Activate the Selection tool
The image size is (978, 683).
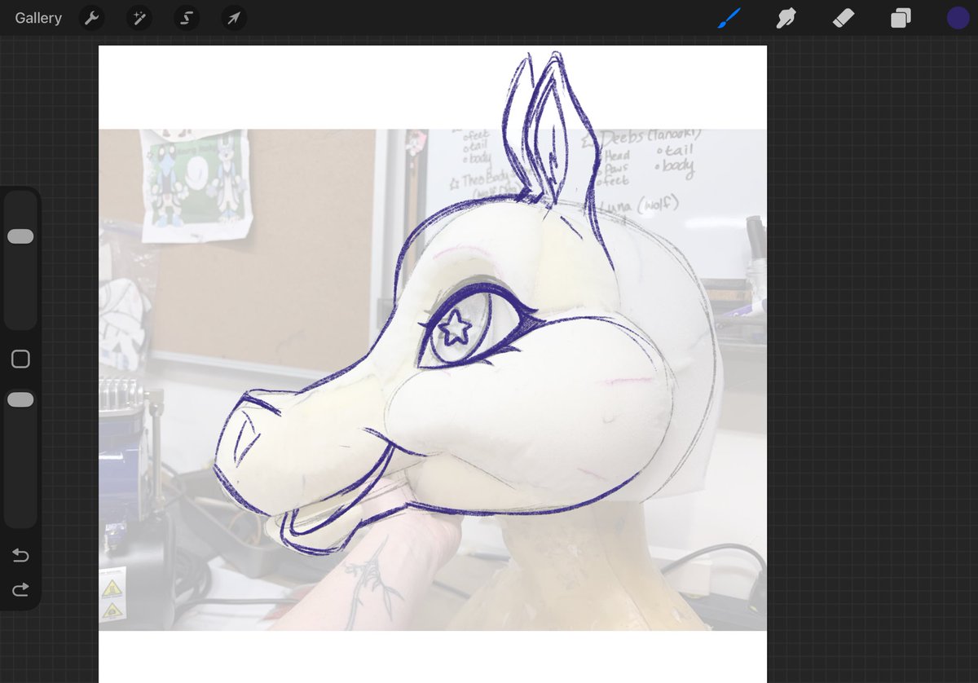pyautogui.click(x=186, y=18)
